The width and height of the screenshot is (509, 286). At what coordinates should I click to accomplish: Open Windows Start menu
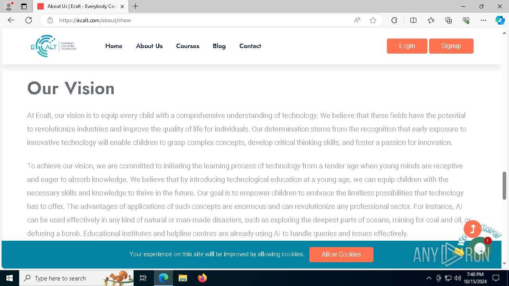coord(10,278)
